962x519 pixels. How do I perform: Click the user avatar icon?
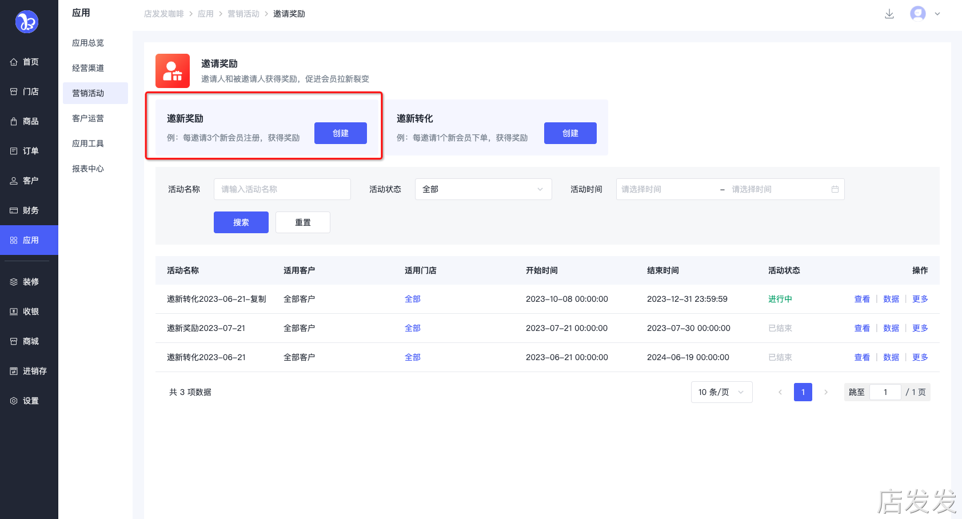(918, 14)
